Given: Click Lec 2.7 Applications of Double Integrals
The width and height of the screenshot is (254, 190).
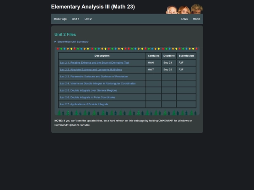Looking at the screenshot, I should point(84,104).
